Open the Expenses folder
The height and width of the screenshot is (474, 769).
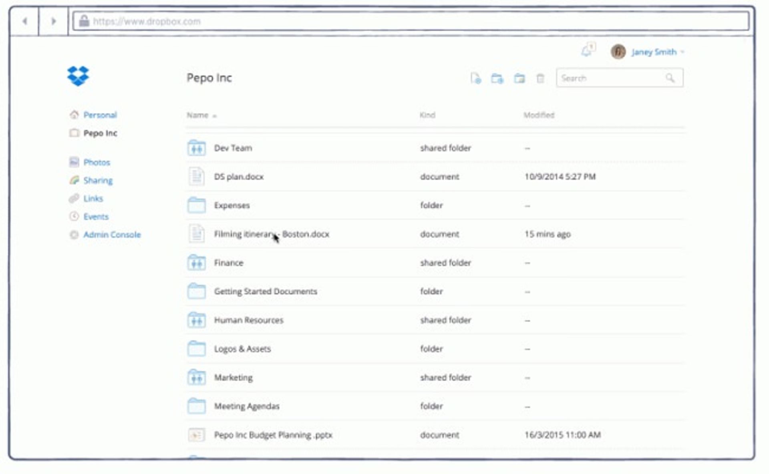[232, 205]
